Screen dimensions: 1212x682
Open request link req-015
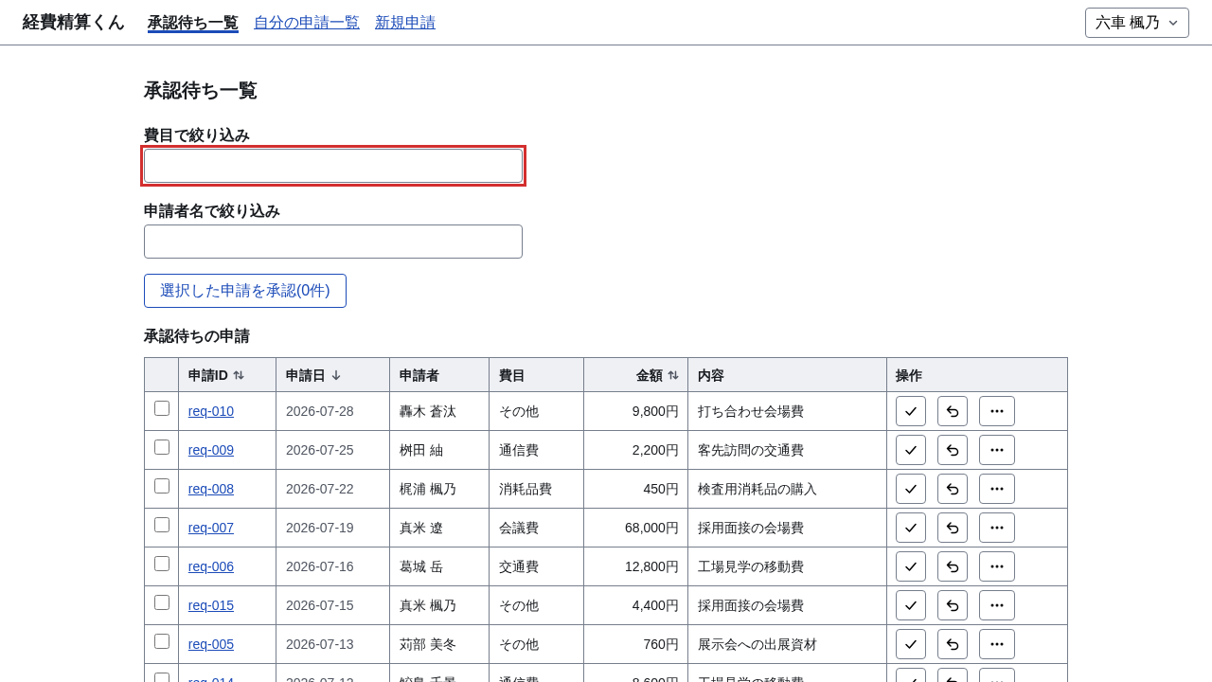211,605
